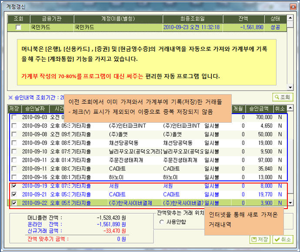
Task: Toggle the 국민카드 account checkbox
Action: coord(18,27)
